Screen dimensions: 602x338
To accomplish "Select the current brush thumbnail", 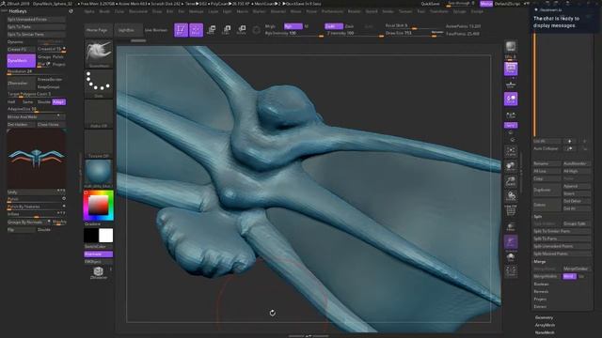I will click(99, 54).
